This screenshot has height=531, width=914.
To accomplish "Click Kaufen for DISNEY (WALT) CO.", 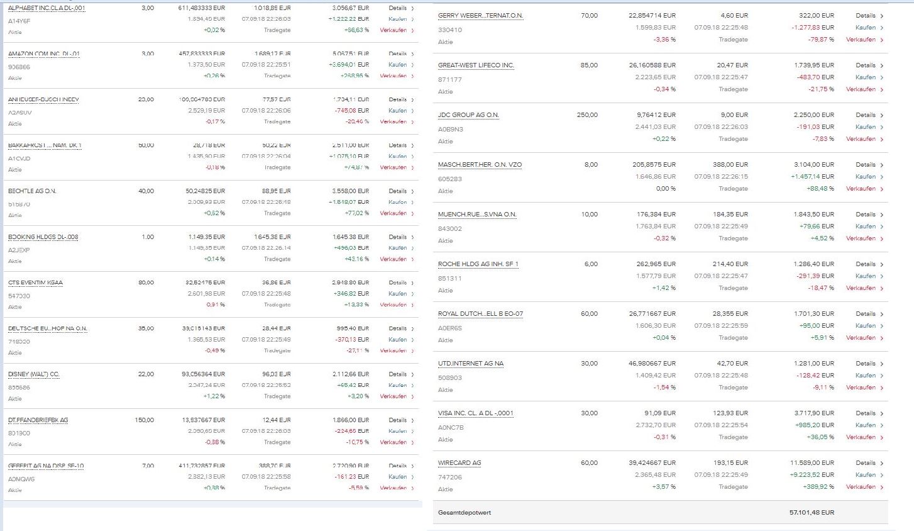I will click(397, 385).
